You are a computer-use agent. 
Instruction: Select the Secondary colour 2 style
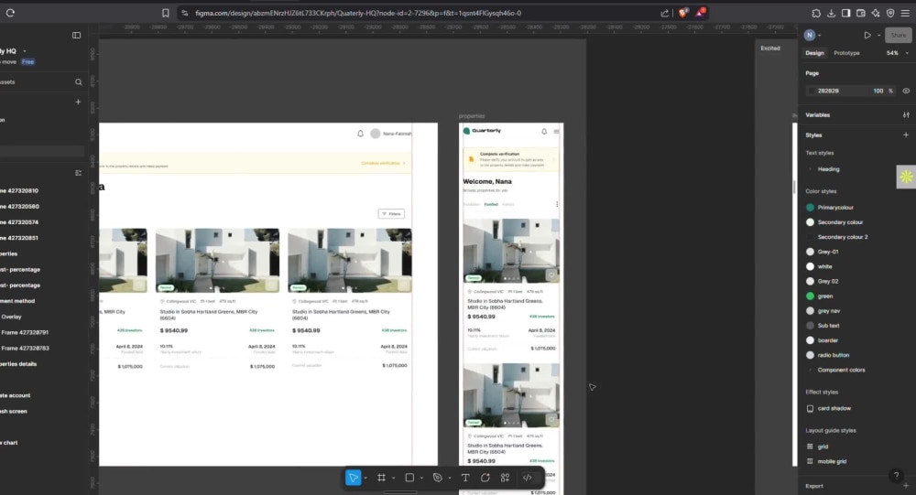tap(843, 237)
